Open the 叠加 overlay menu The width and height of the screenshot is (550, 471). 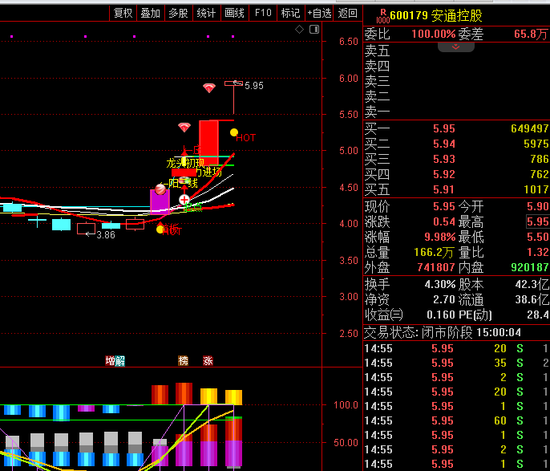[x=150, y=13]
